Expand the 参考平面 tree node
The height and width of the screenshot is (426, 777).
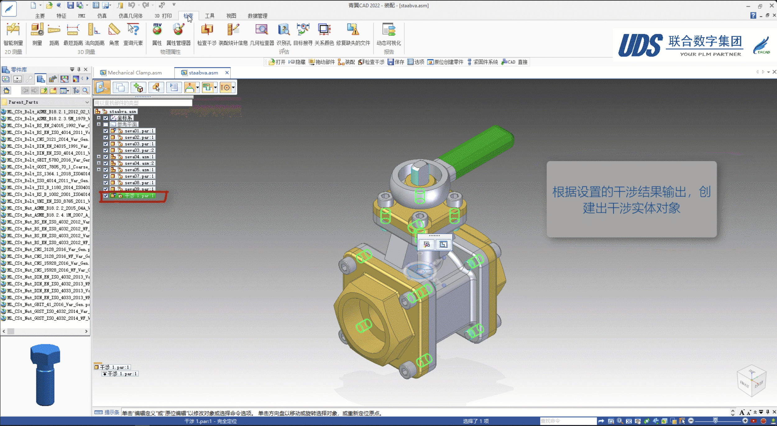[99, 124]
